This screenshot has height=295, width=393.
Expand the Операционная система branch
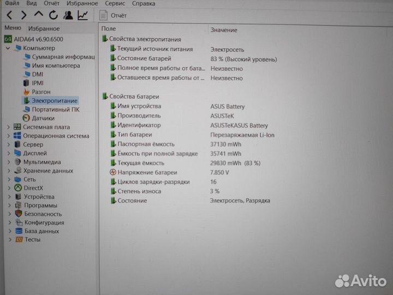pos(9,136)
